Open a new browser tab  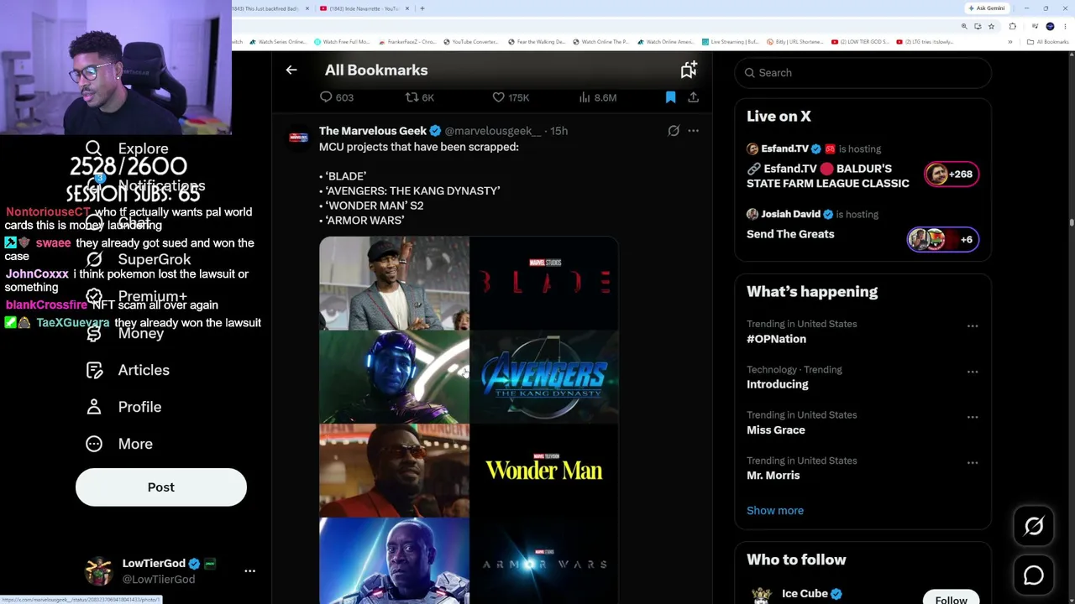[422, 8]
